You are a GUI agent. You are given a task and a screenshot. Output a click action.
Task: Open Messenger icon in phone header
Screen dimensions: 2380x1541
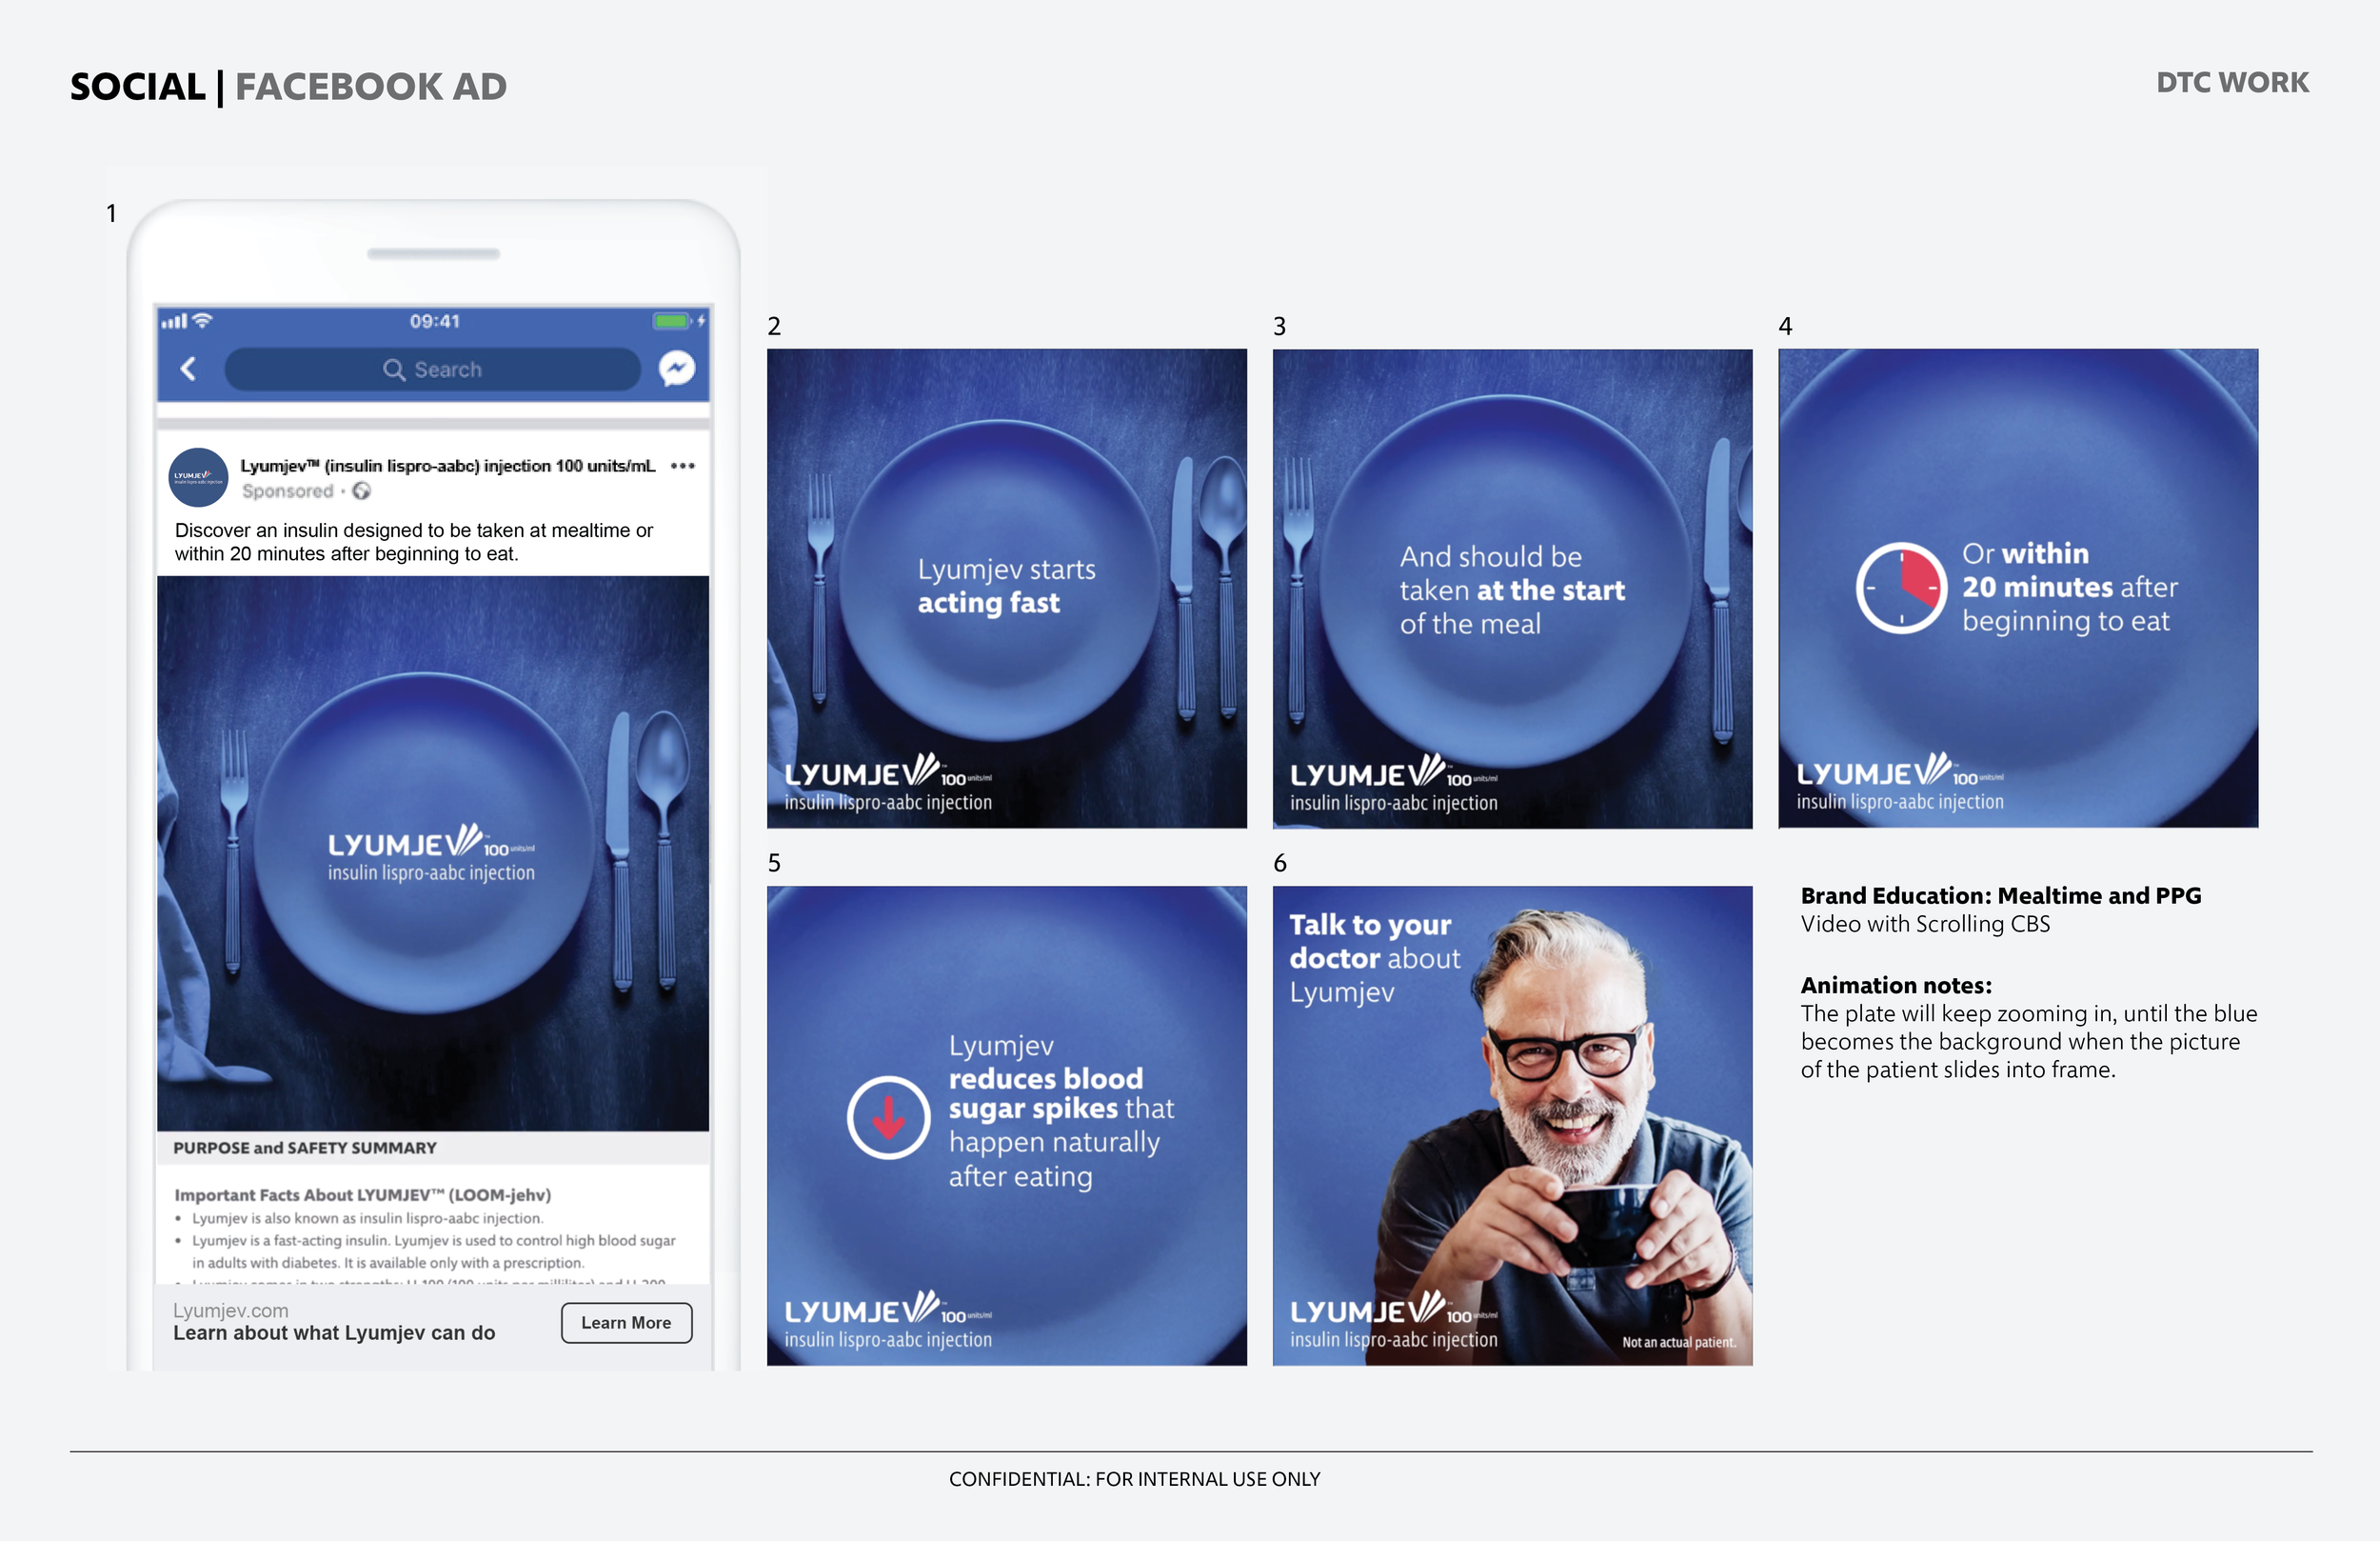pos(677,370)
